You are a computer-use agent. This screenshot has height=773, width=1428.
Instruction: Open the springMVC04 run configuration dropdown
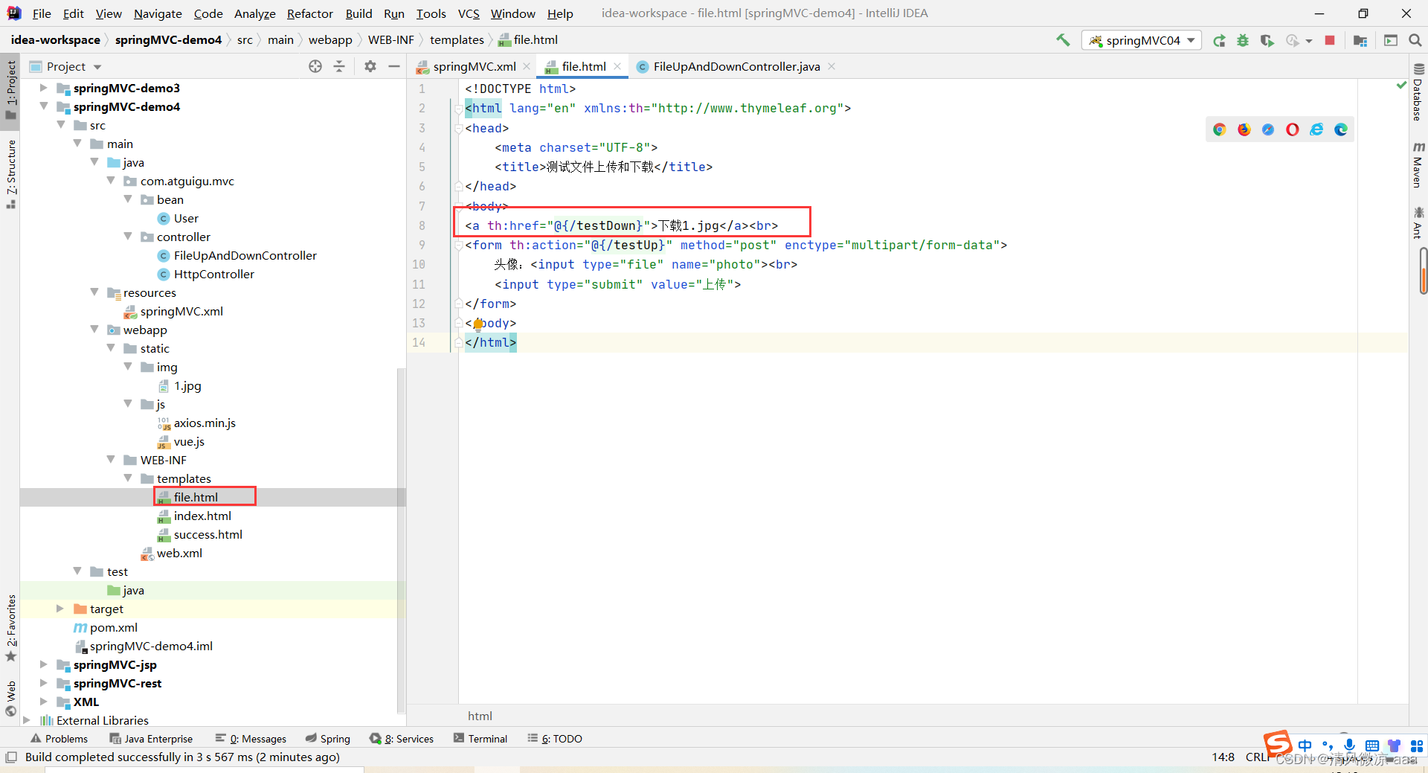[1142, 40]
